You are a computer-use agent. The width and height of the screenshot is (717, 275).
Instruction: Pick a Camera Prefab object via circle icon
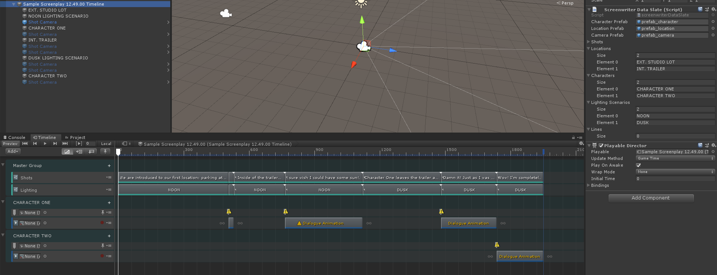(x=713, y=35)
